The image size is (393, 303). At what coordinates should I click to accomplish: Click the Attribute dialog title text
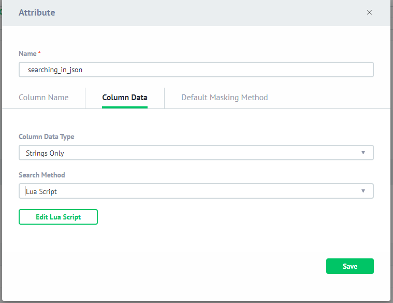click(x=37, y=12)
